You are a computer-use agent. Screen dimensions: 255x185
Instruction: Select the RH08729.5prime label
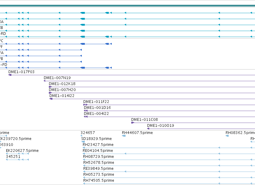[99, 157]
